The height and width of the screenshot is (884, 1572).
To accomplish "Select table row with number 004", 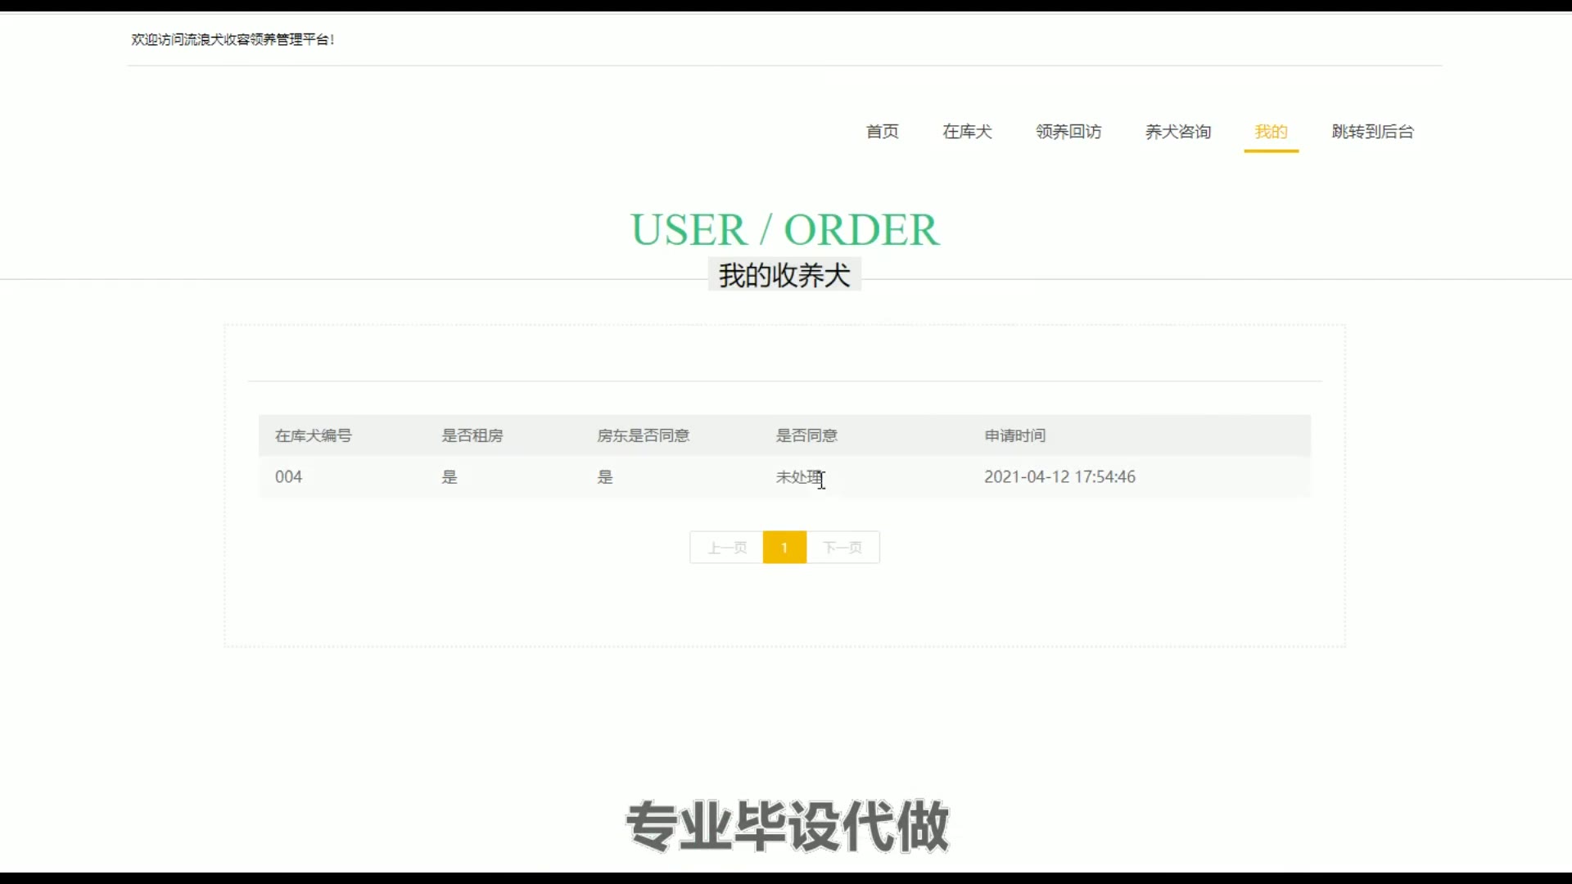I will 288,477.
